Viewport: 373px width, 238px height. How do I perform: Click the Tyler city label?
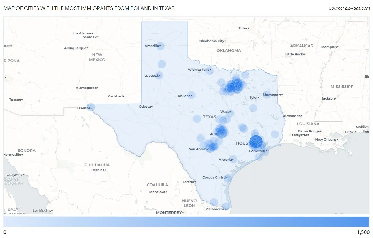pos(254,97)
